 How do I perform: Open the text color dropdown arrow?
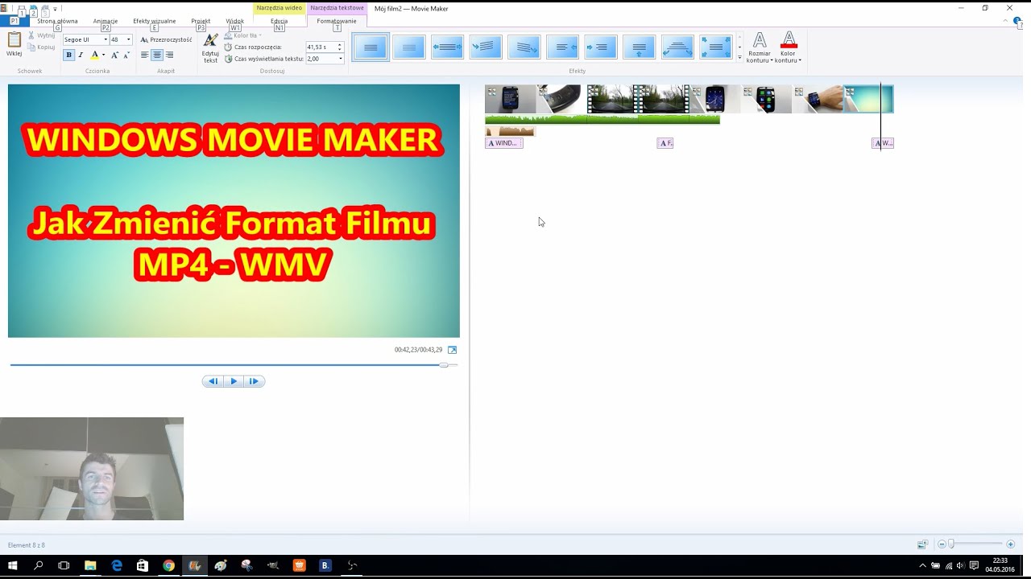coord(103,55)
